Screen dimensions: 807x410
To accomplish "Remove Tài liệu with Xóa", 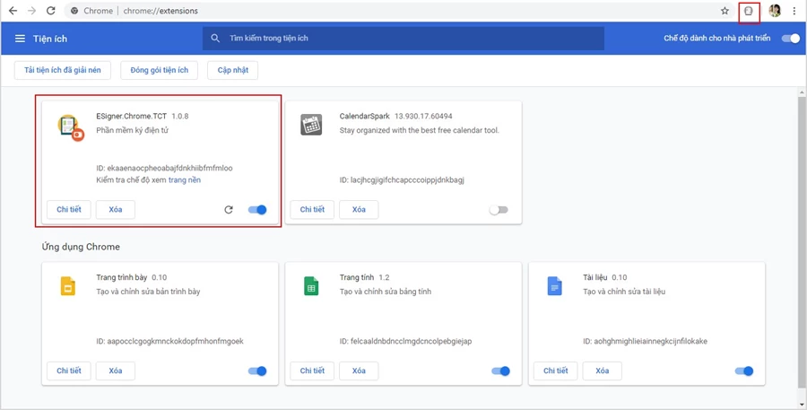I will click(x=603, y=371).
